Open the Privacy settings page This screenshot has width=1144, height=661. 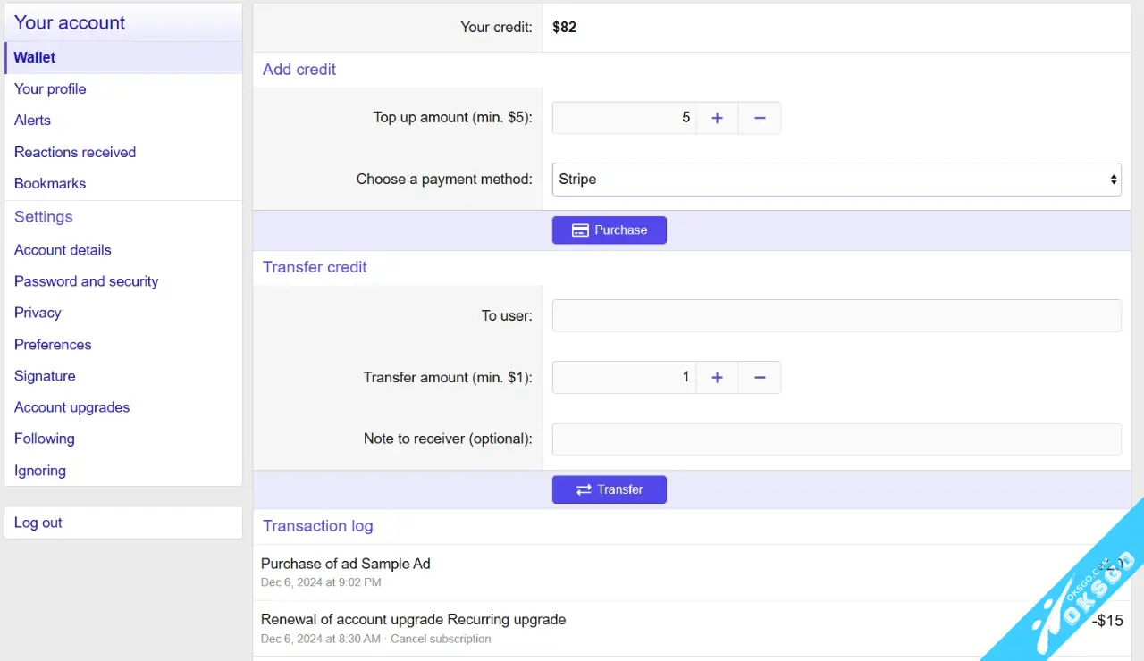38,313
